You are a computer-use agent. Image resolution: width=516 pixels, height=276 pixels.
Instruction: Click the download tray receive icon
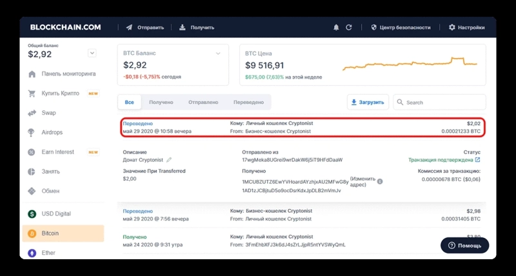tap(183, 27)
